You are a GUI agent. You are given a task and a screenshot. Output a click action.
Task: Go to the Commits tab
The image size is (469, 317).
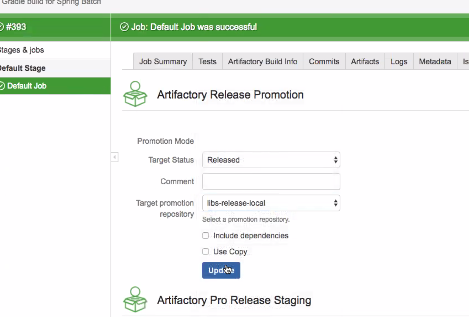(324, 62)
